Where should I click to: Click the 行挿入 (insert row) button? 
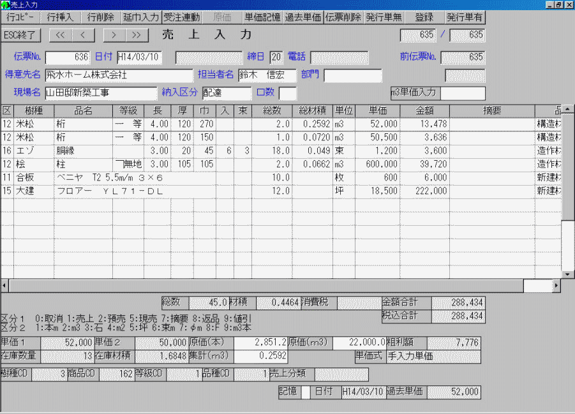click(x=60, y=17)
